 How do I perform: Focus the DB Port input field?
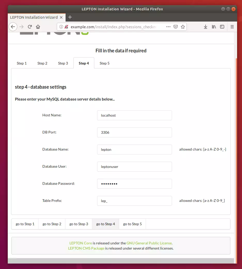(x=134, y=132)
